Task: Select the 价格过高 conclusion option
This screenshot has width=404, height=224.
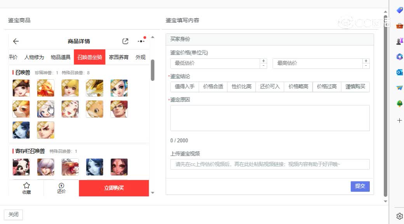Action: tap(327, 86)
